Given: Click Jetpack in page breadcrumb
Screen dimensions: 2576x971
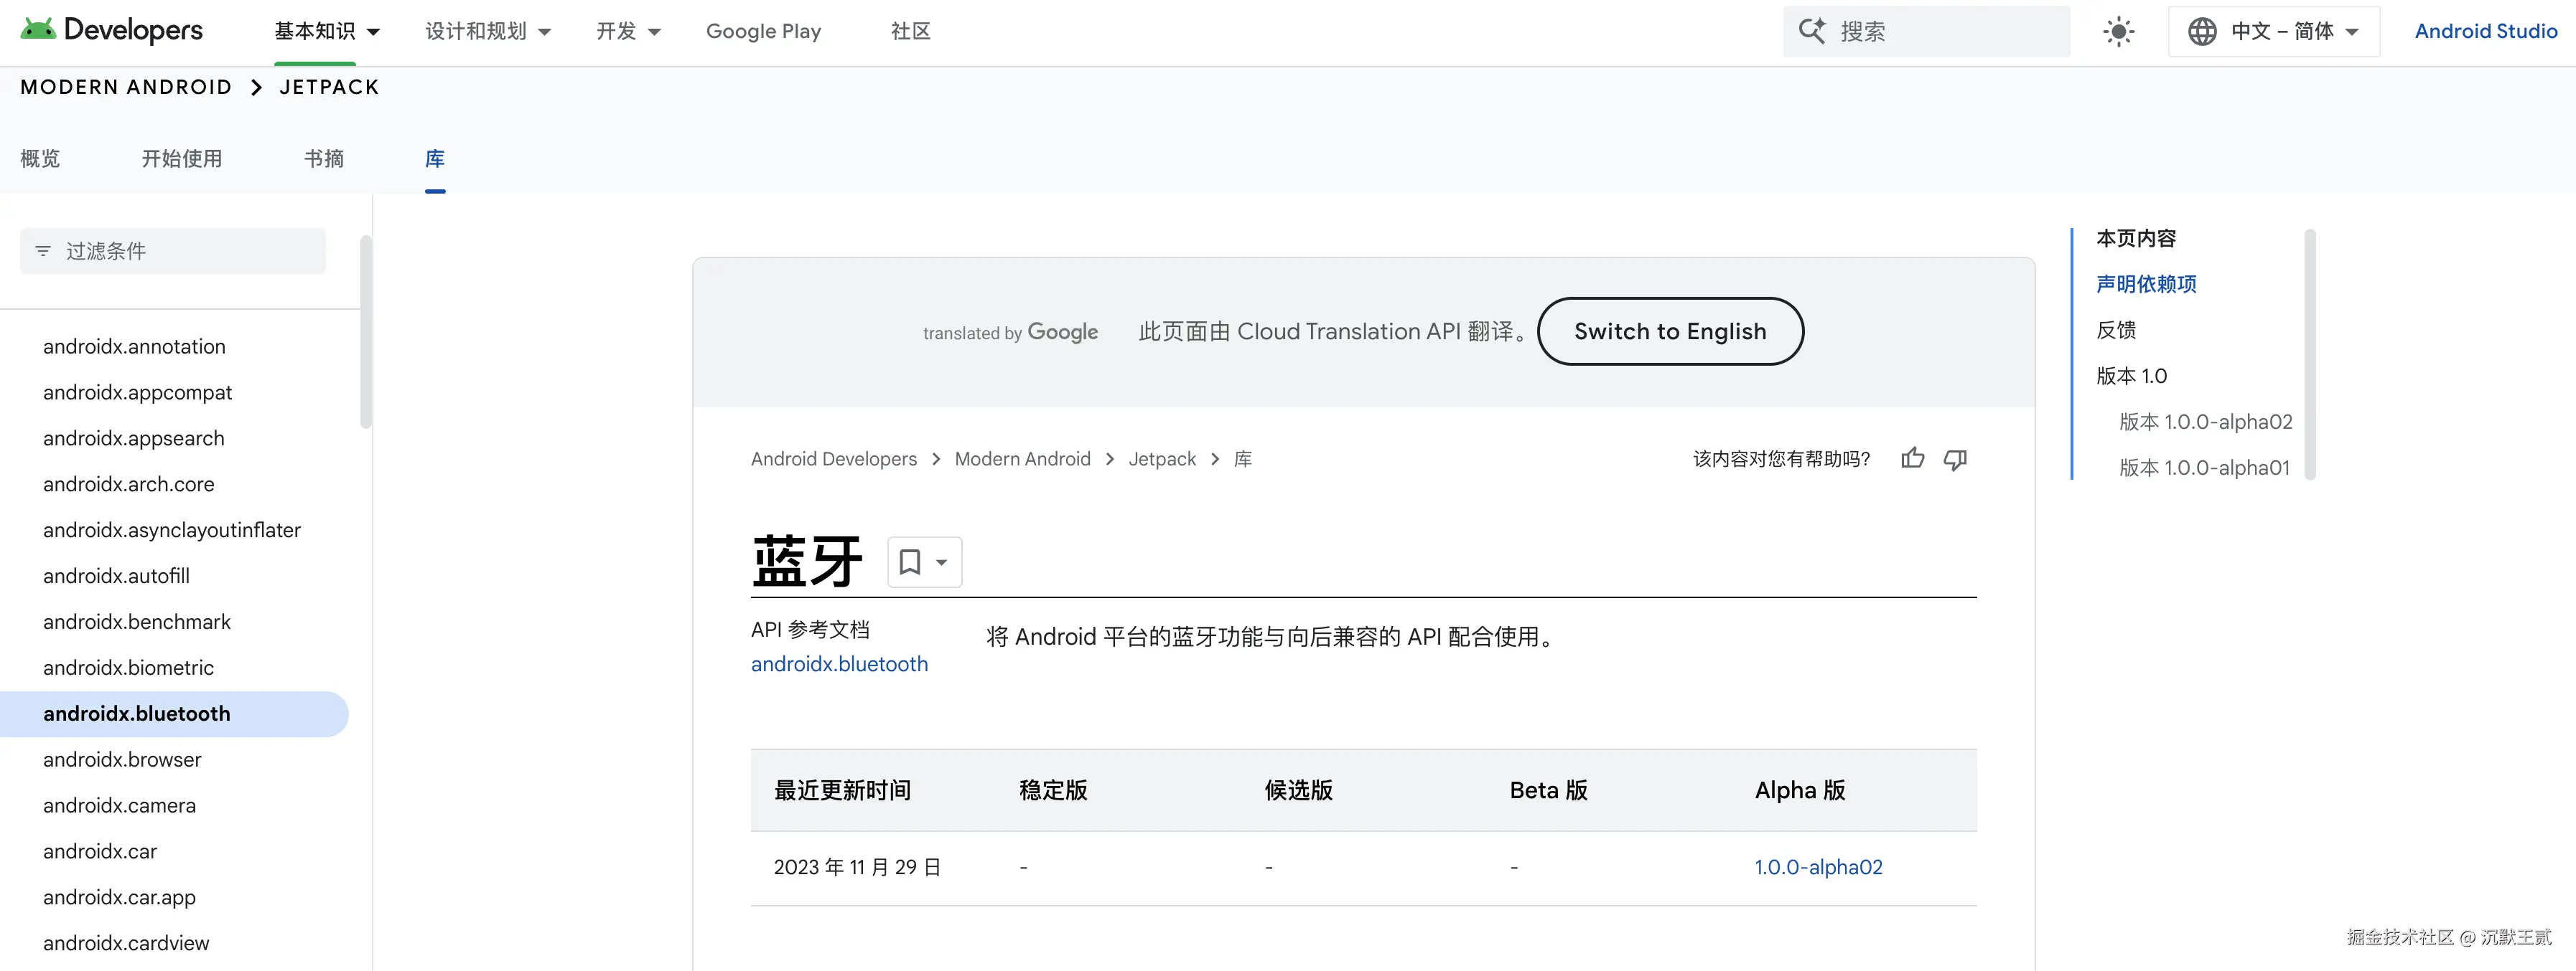Looking at the screenshot, I should (x=1162, y=458).
